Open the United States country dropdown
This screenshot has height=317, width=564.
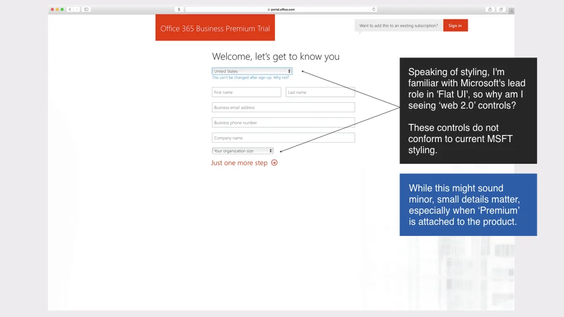252,71
